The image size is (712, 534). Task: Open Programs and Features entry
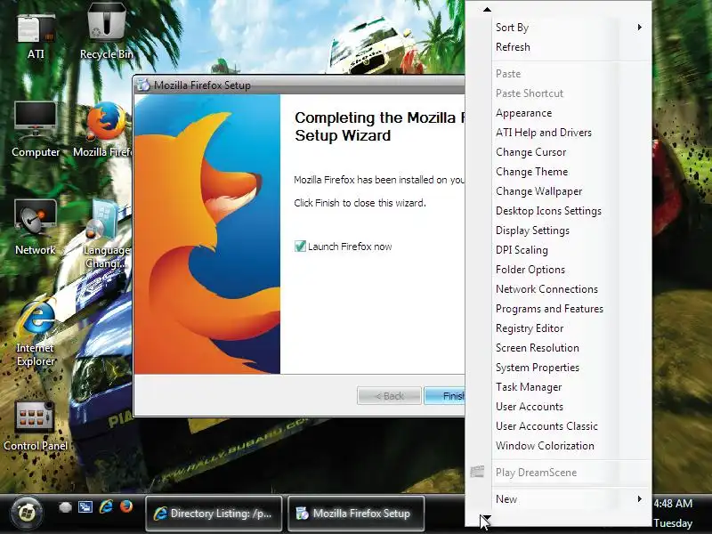[558, 308]
